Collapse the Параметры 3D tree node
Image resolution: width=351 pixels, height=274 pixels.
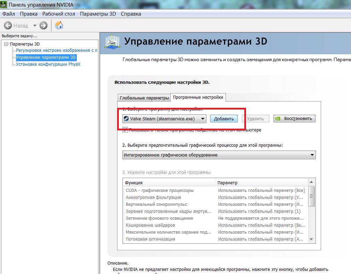pyautogui.click(x=6, y=44)
